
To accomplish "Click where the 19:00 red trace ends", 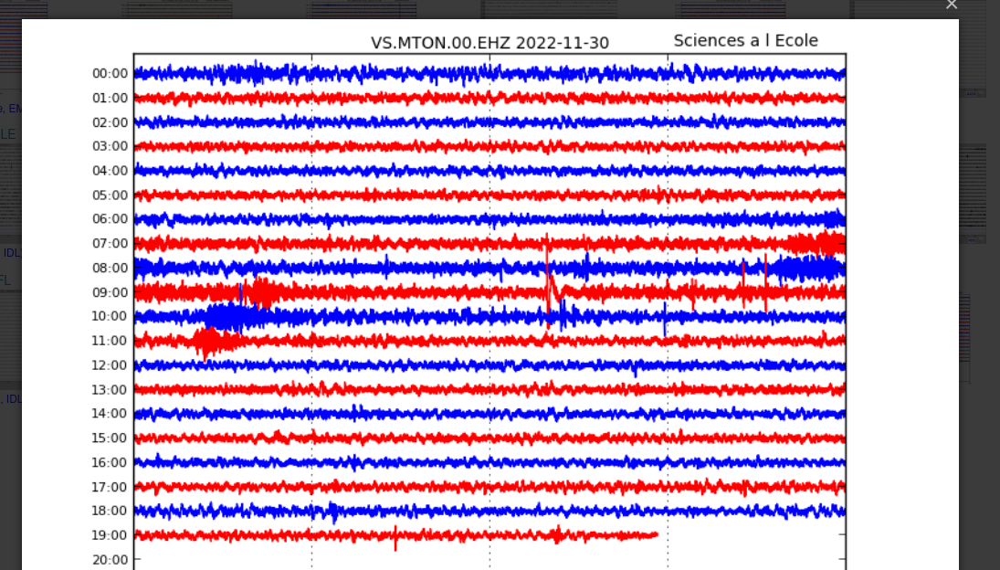I will (657, 534).
